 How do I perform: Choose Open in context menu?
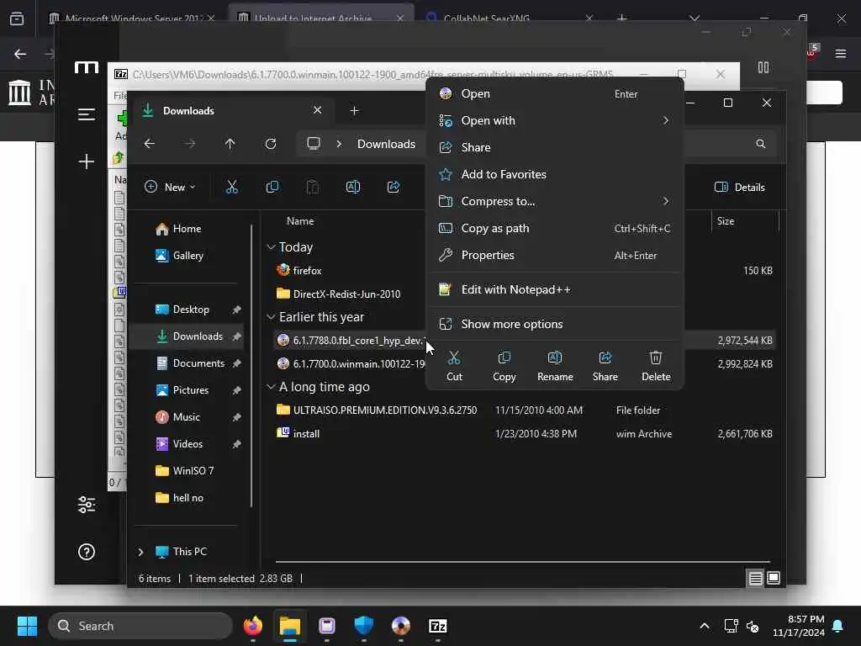[555, 94]
